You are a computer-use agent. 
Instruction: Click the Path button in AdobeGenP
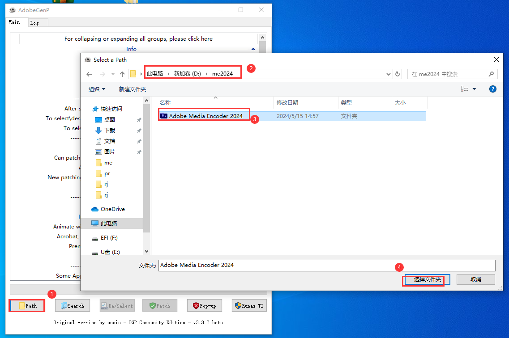point(27,306)
